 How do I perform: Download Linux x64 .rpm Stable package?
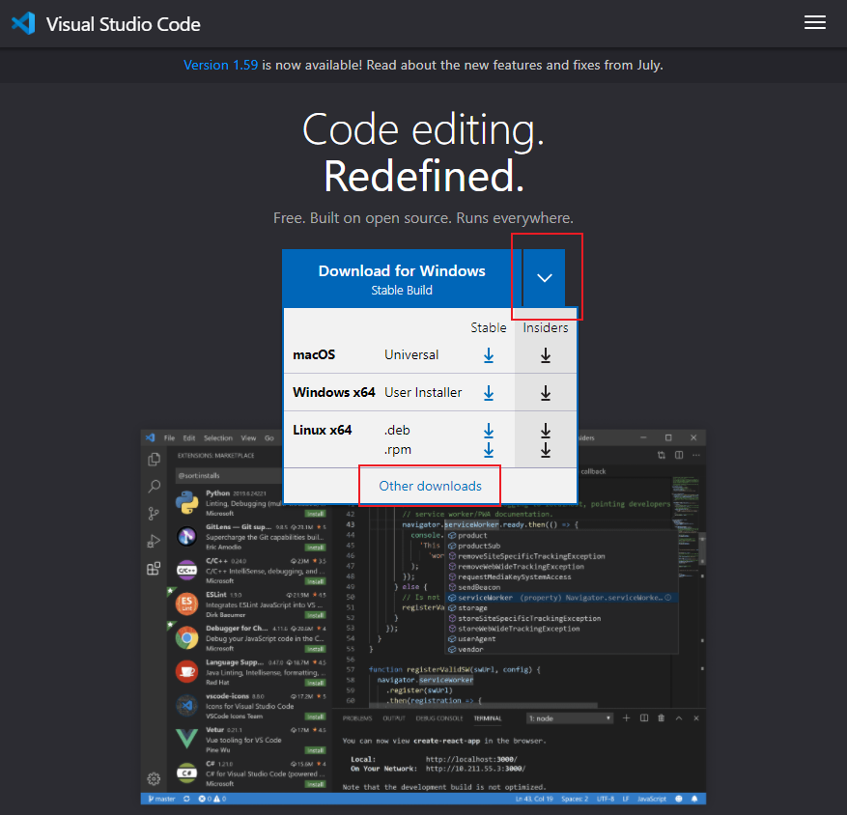coord(489,450)
